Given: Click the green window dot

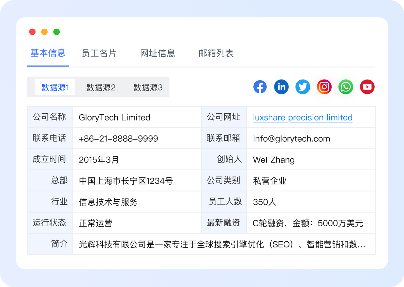Looking at the screenshot, I should tap(57, 32).
